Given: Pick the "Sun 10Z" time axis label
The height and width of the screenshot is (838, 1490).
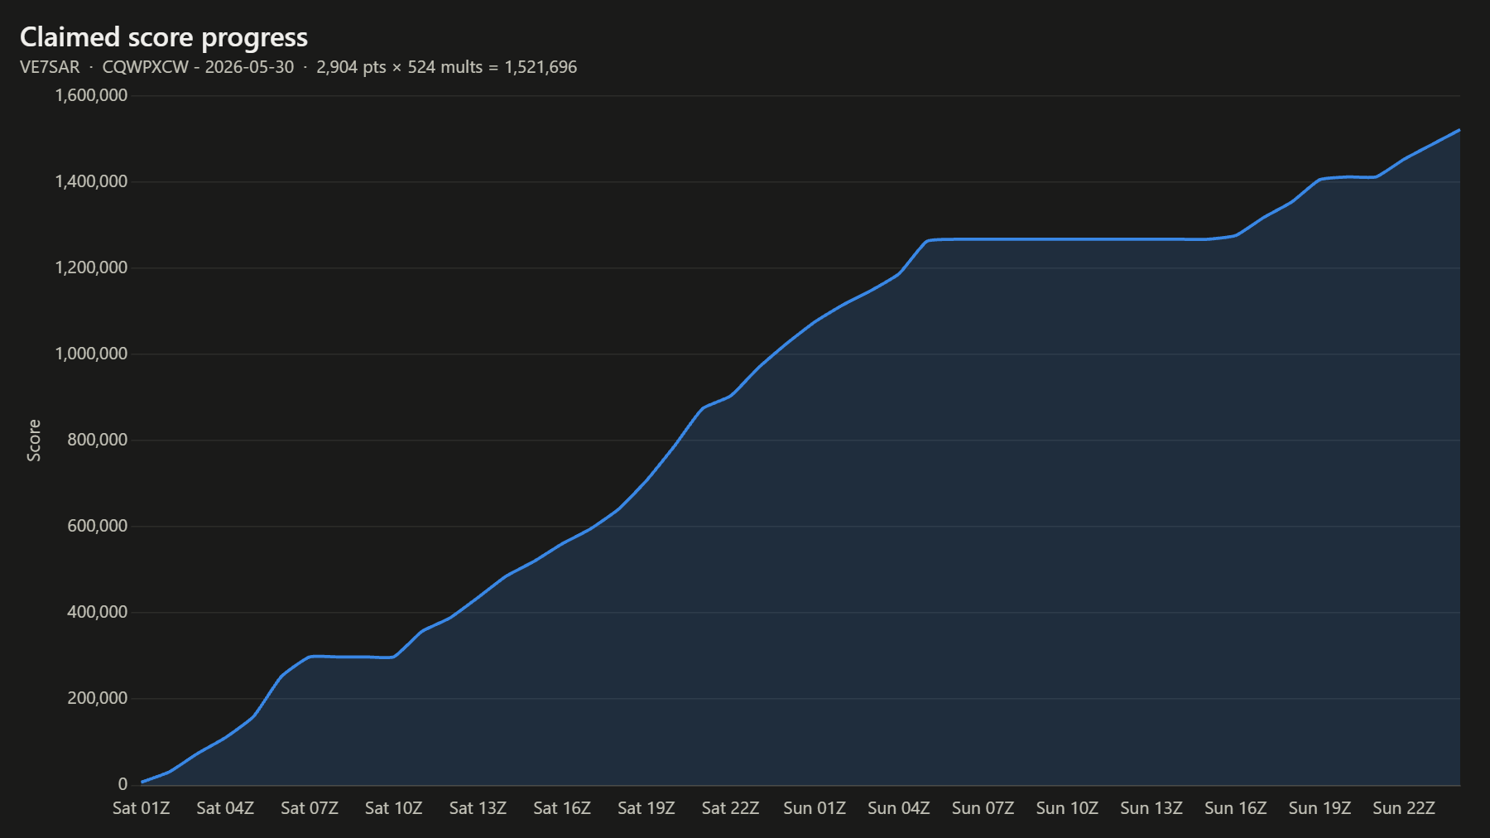Looking at the screenshot, I should 1067,808.
